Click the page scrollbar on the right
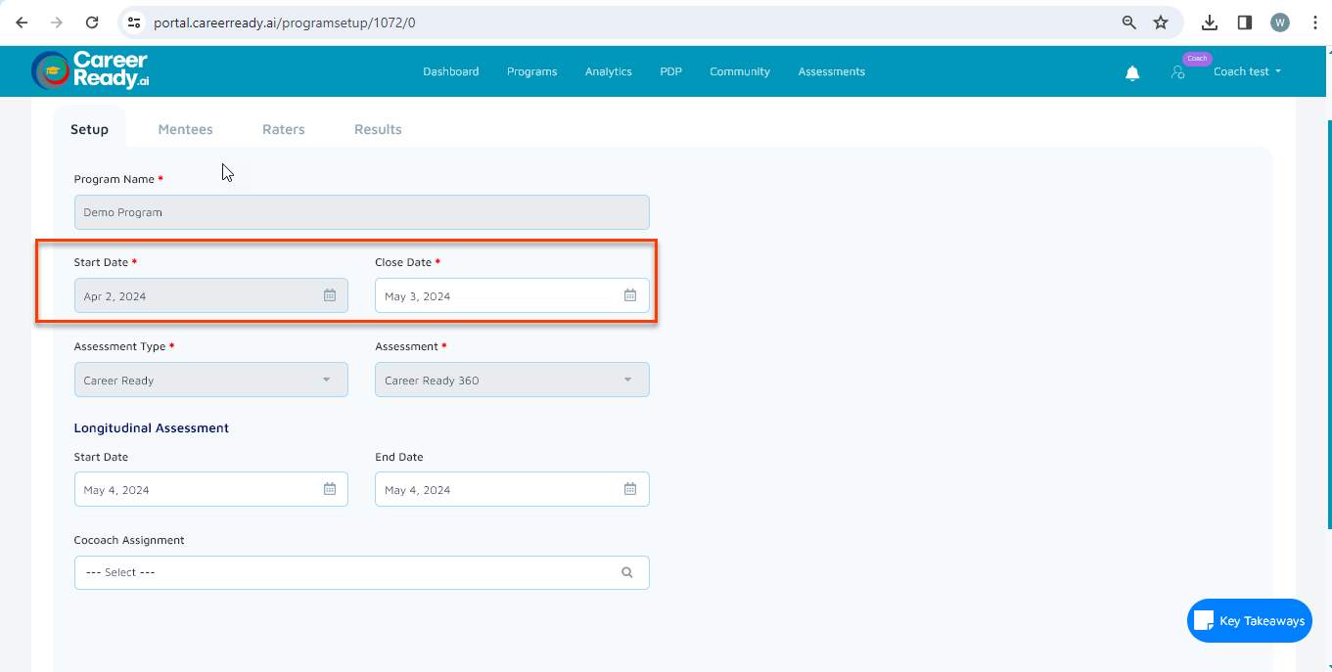Viewport: 1332px width, 672px height. point(1326,293)
